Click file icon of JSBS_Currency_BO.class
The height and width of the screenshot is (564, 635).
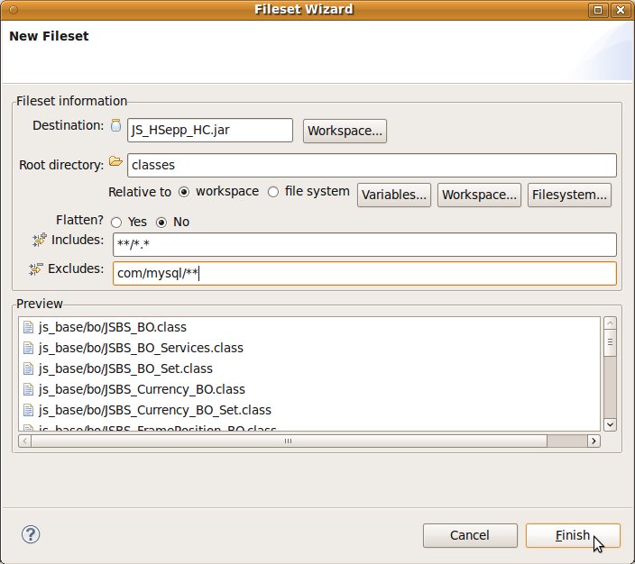pos(28,389)
